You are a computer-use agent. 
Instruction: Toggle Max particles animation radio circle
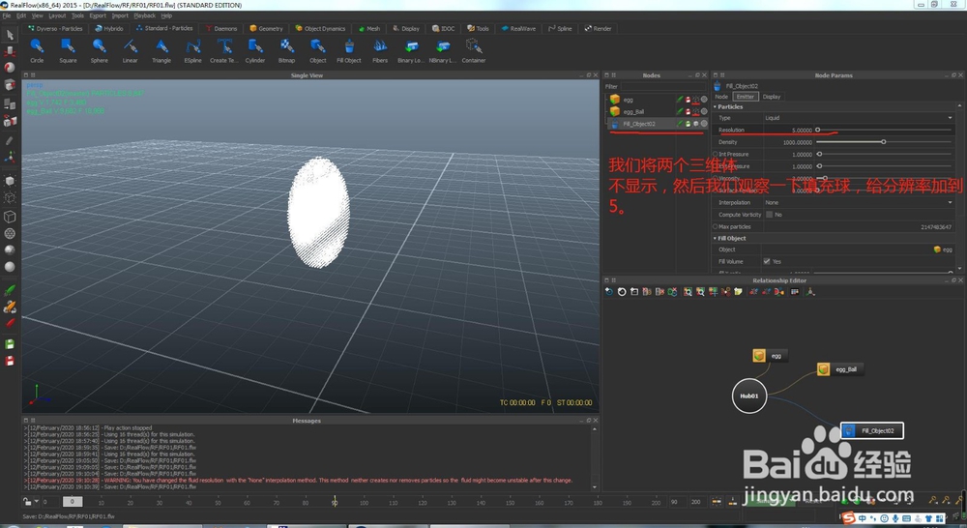[716, 227]
